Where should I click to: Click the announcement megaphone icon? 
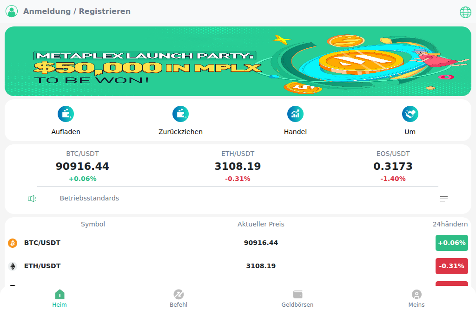pyautogui.click(x=32, y=199)
